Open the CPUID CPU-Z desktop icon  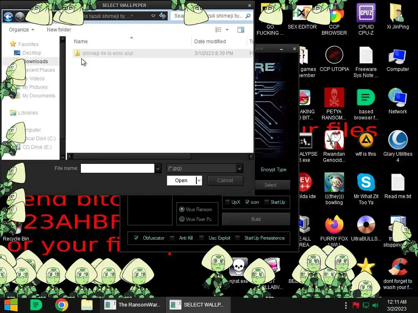coord(366,19)
